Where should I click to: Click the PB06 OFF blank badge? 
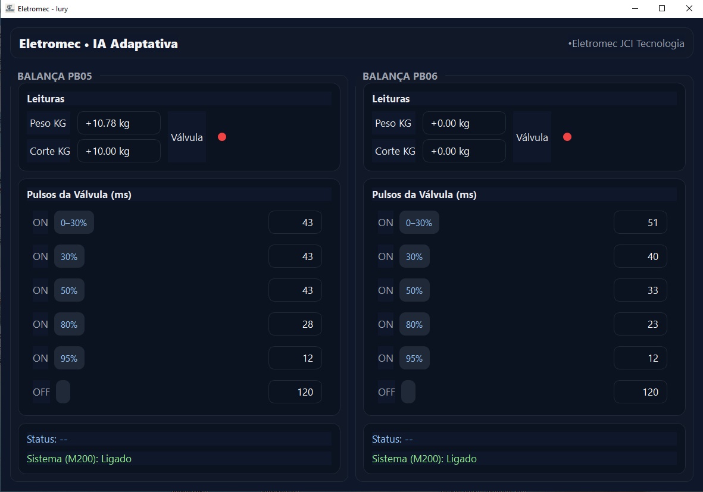408,392
